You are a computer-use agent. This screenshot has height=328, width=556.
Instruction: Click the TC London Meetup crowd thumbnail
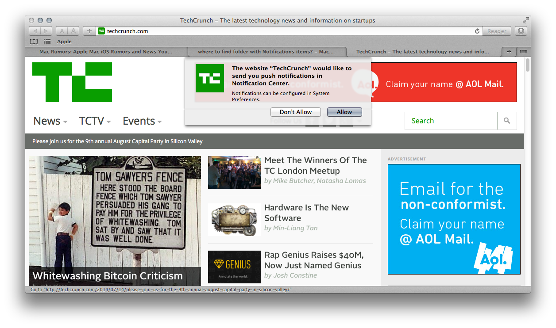[x=234, y=172]
